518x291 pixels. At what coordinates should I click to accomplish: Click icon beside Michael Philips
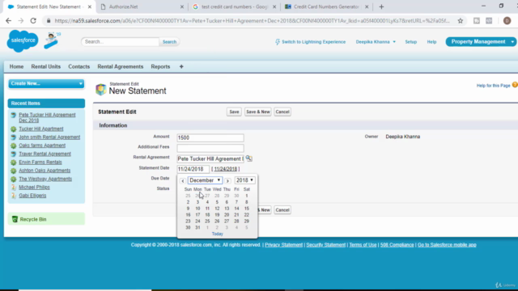click(14, 187)
